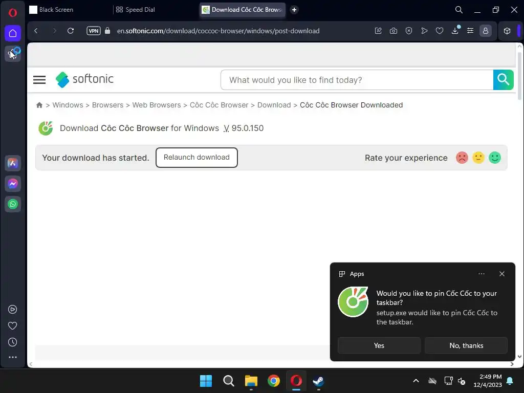Rate experience with the green happy face

point(495,158)
